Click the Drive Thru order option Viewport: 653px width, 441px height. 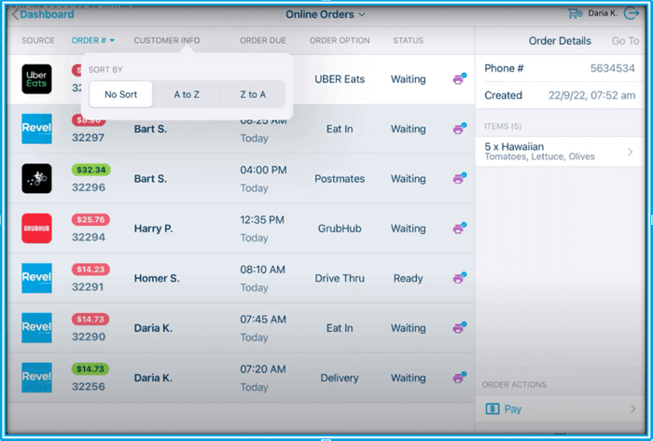click(340, 279)
